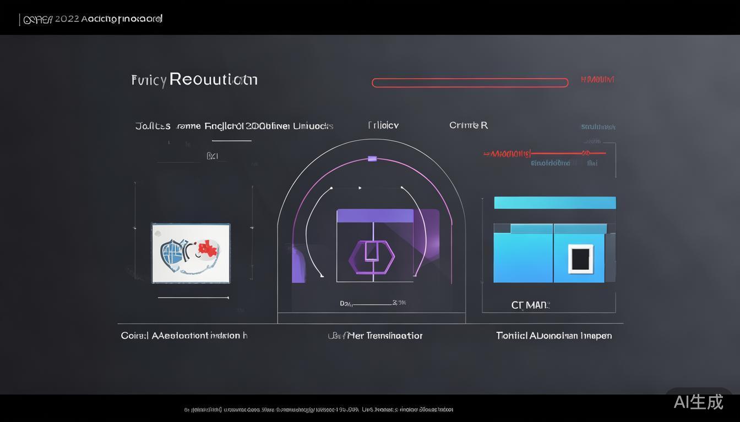The height and width of the screenshot is (422, 740).
Task: Click the small purple handle atop the arc
Action: (x=372, y=159)
